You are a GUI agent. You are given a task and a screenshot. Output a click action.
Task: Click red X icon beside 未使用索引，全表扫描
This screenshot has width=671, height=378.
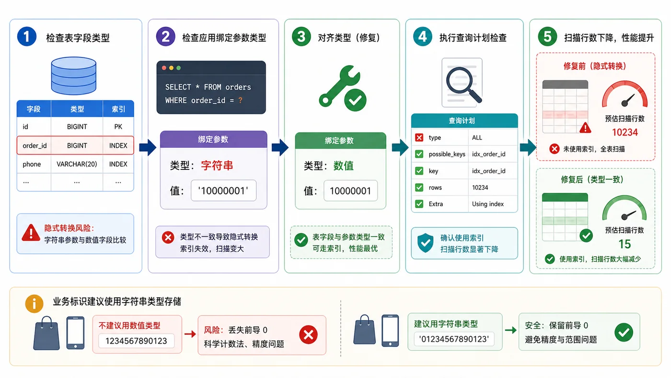click(x=554, y=149)
